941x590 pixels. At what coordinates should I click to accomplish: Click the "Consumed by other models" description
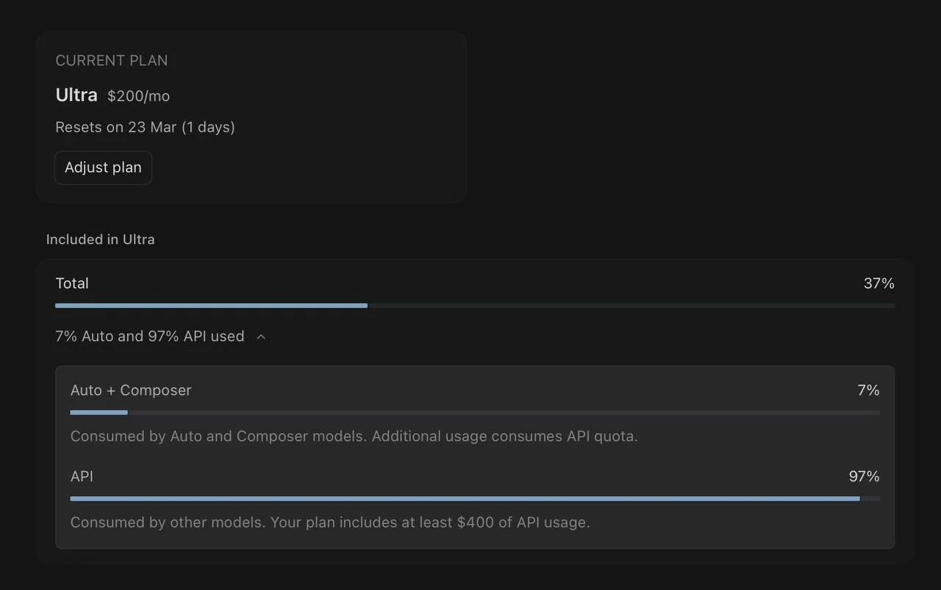[x=330, y=522]
